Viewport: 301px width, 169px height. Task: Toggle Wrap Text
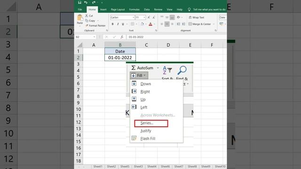197,17
